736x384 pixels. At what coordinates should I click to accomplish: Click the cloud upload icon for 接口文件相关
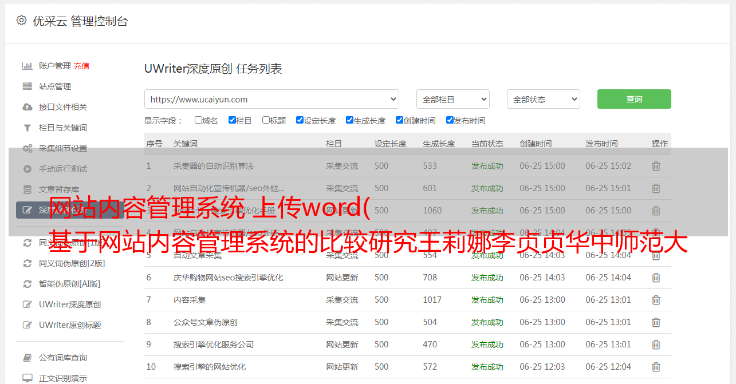(x=27, y=107)
